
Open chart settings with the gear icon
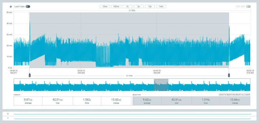coord(11,7)
